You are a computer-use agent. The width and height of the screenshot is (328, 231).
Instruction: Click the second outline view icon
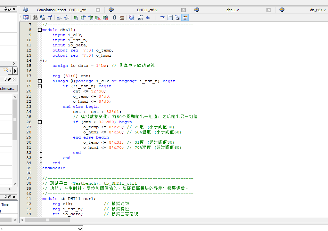pos(177,18)
